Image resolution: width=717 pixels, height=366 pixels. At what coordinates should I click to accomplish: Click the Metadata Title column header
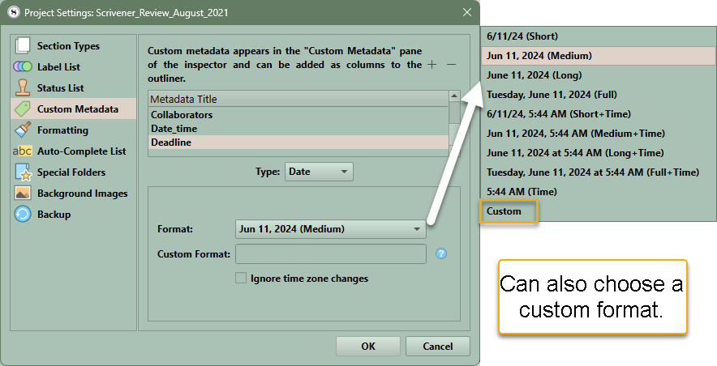click(298, 99)
